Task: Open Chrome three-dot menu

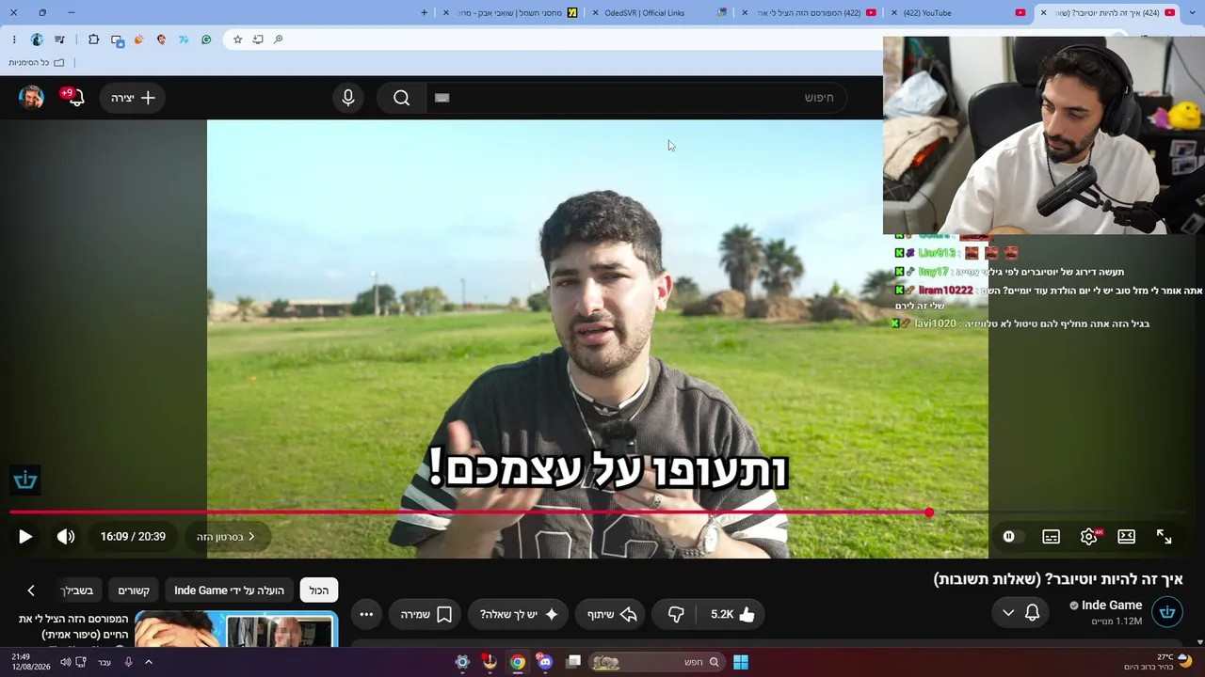Action: coord(14,39)
